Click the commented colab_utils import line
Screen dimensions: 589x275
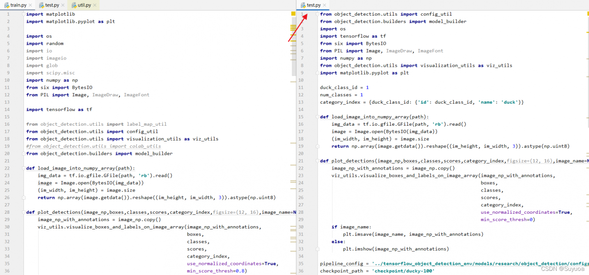[x=93, y=146]
